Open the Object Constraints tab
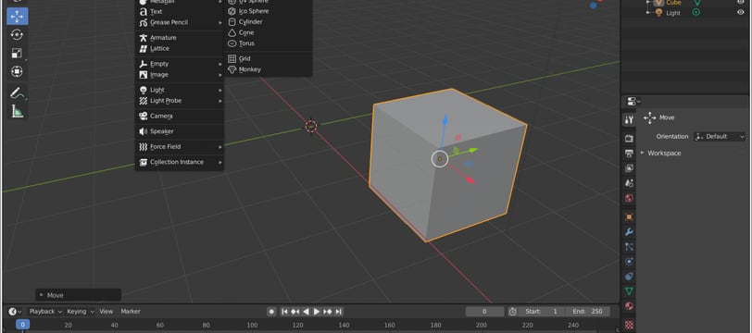This screenshot has width=752, height=333. point(629,277)
